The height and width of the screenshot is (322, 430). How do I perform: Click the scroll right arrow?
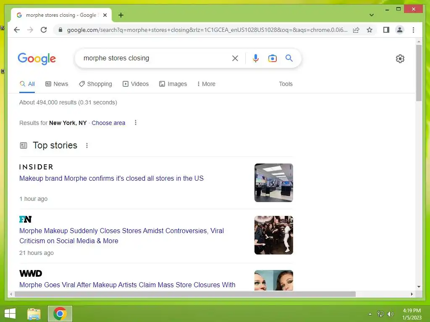pyautogui.click(x=412, y=294)
